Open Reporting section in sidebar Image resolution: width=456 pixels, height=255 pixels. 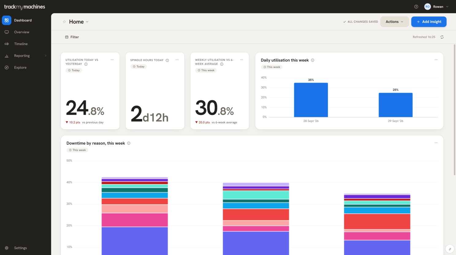coord(25,56)
